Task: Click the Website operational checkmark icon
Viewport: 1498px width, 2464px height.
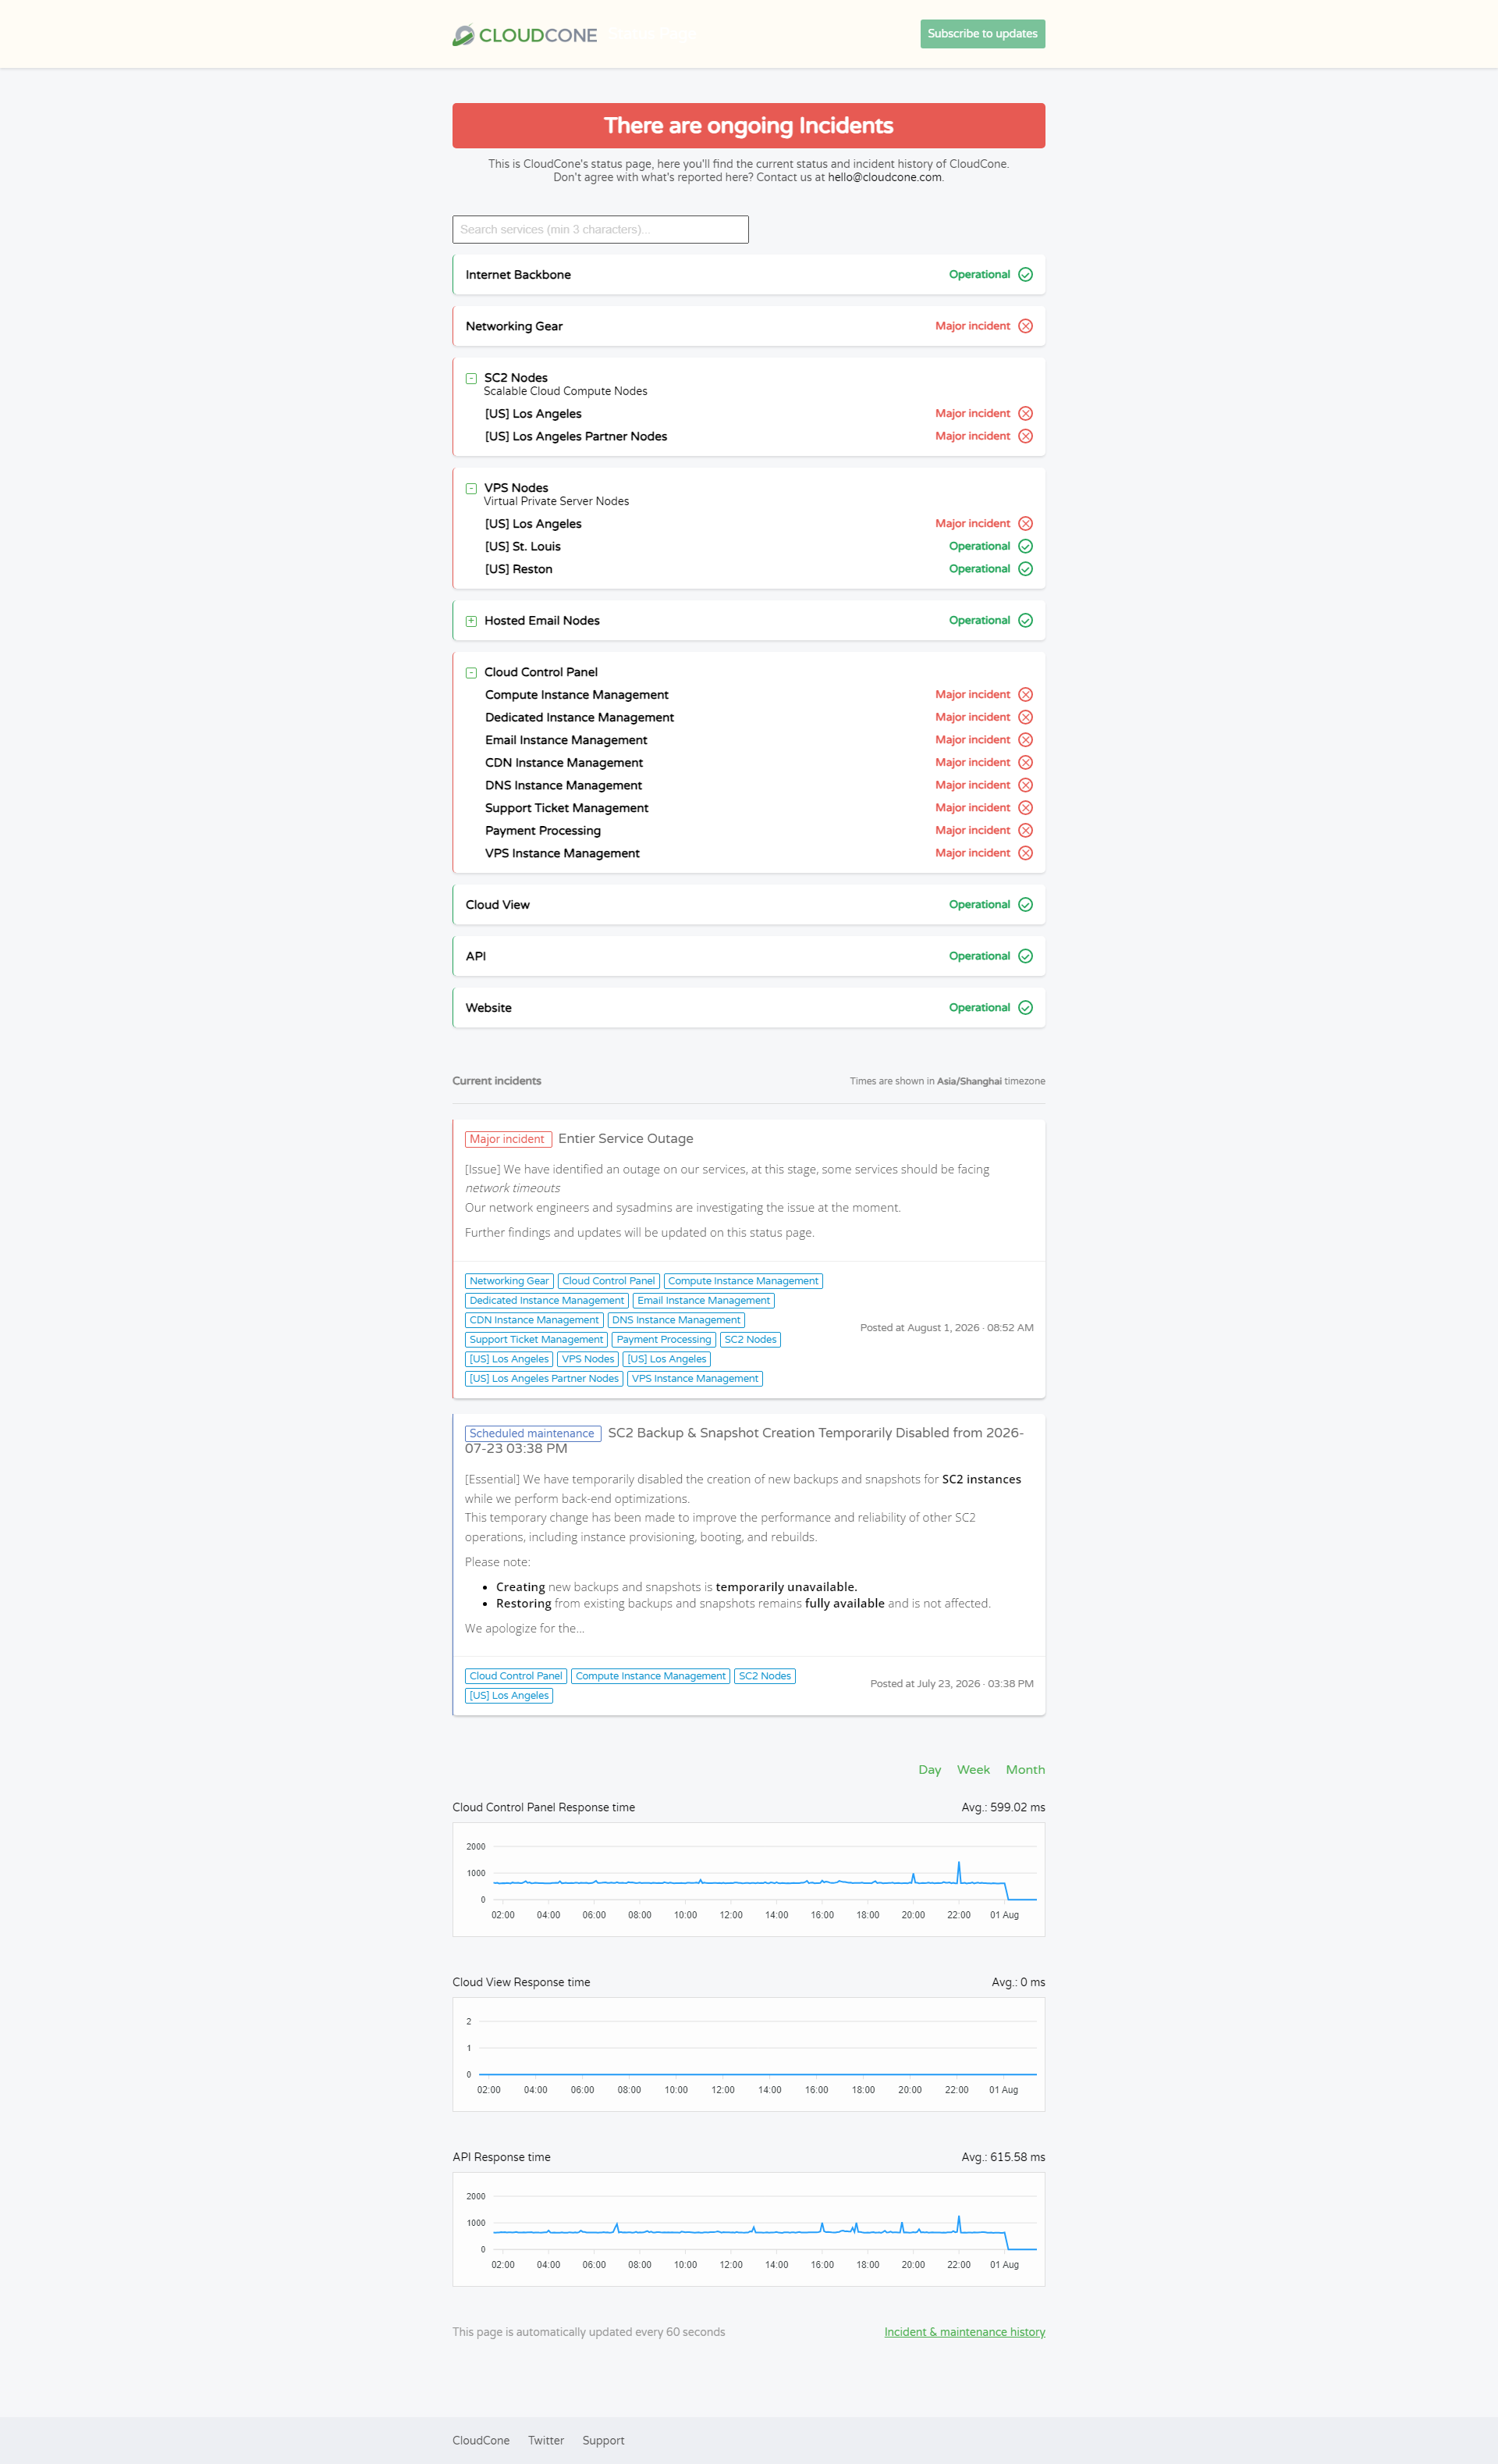Action: pos(1025,1008)
